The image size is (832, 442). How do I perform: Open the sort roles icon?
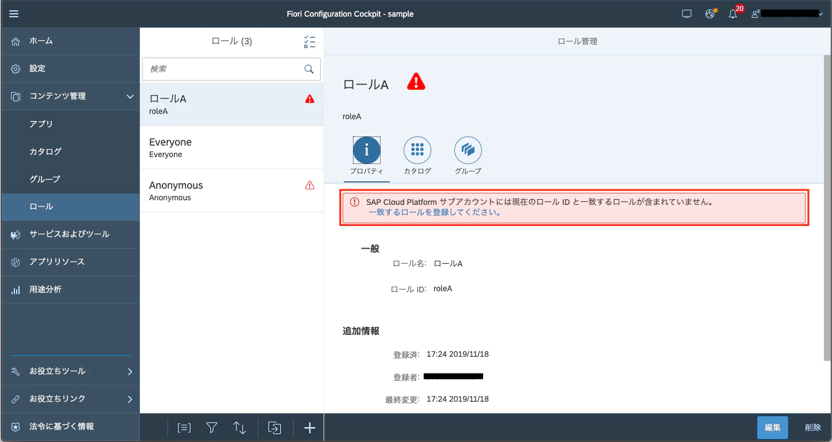tap(240, 428)
